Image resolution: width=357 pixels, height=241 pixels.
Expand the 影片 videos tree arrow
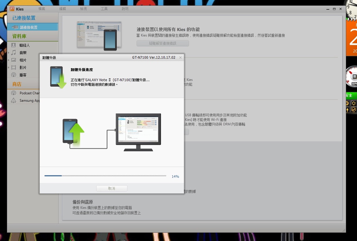tap(9, 68)
